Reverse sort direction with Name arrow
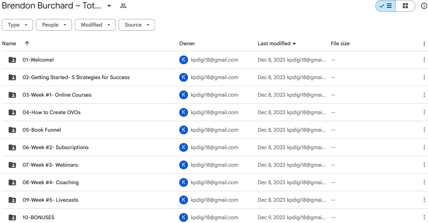This screenshot has height=223, width=428. [27, 43]
